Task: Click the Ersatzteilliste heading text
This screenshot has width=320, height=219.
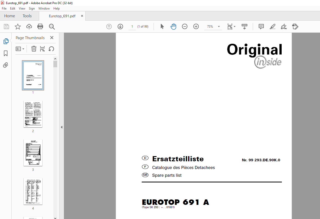Action: tap(178, 159)
